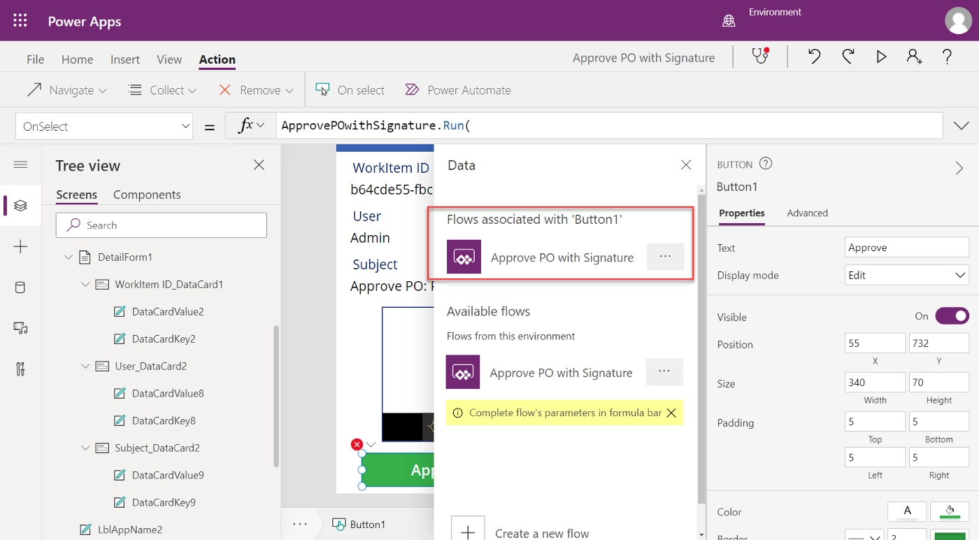Click into the formula bar text

point(608,126)
